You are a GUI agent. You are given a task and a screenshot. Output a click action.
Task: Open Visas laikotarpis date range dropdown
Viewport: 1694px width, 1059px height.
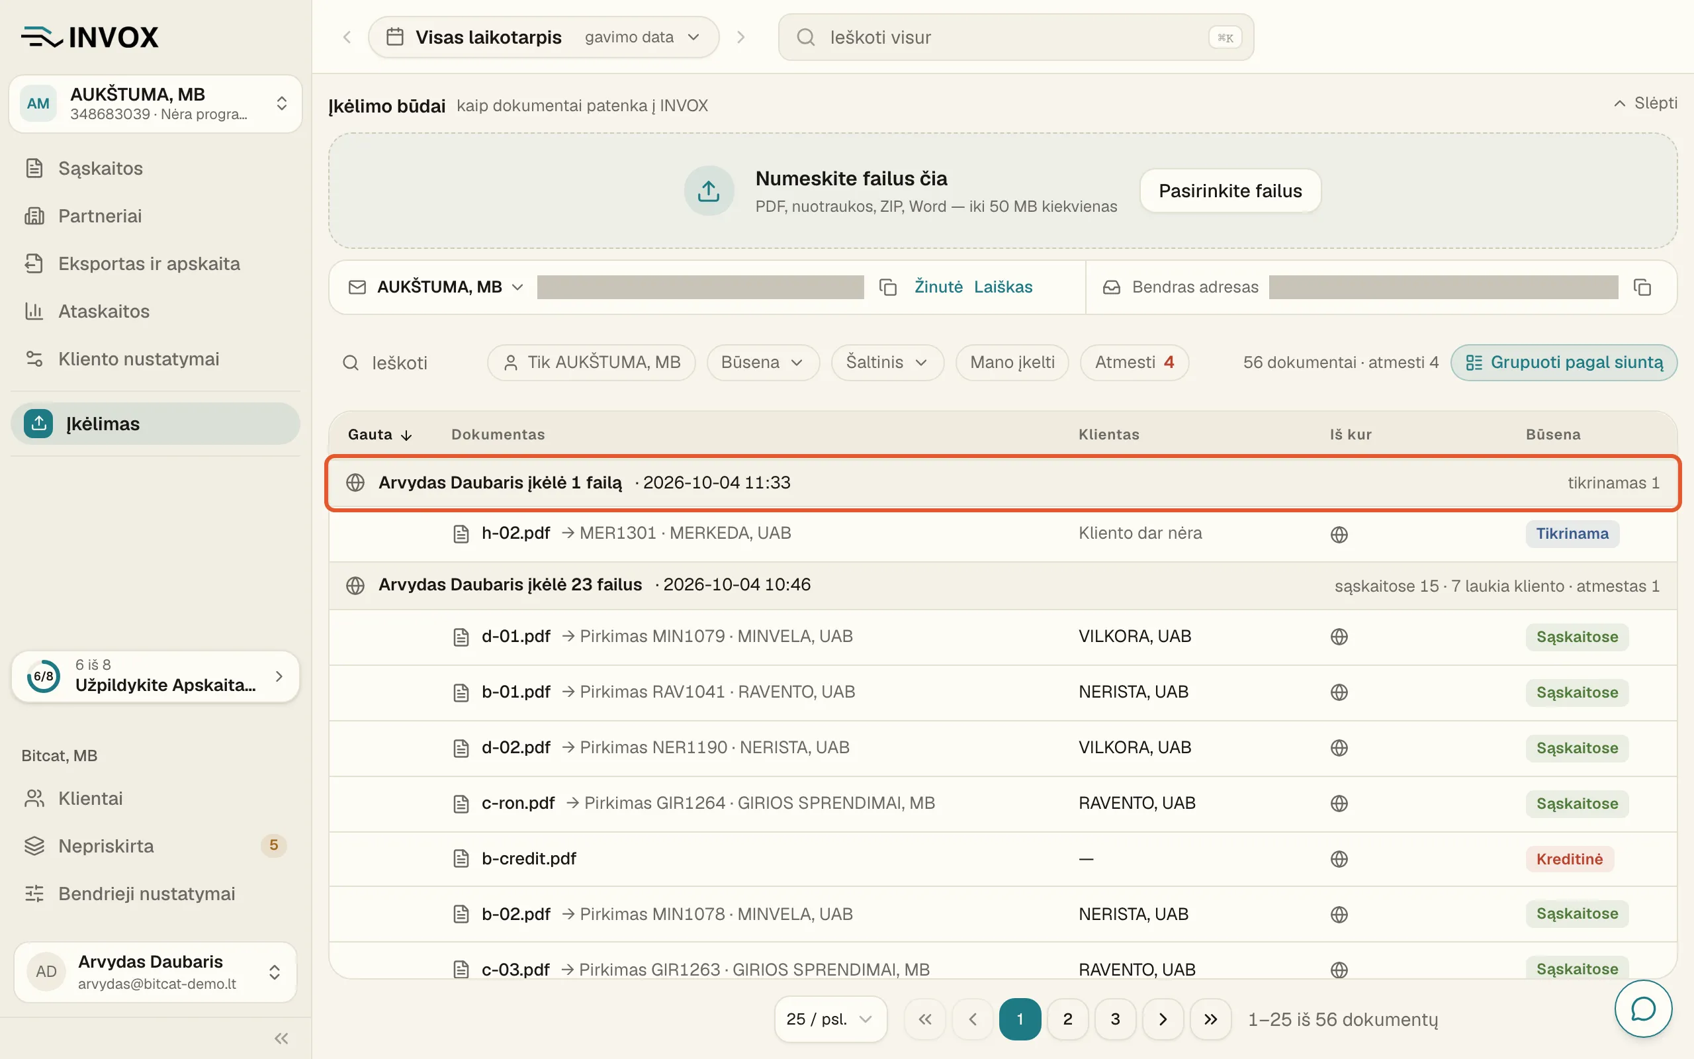point(543,37)
